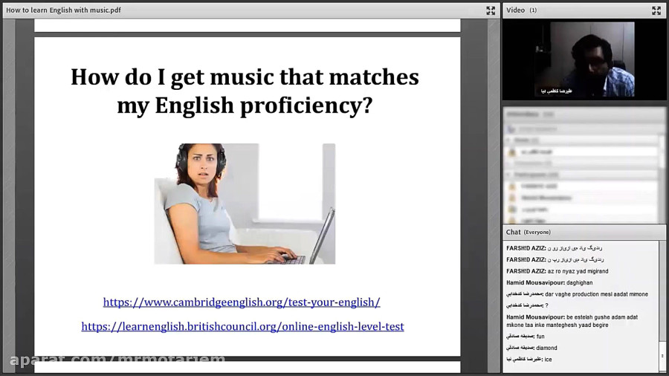Click the Video (1) pod title
This screenshot has width=669, height=376.
pyautogui.click(x=521, y=10)
